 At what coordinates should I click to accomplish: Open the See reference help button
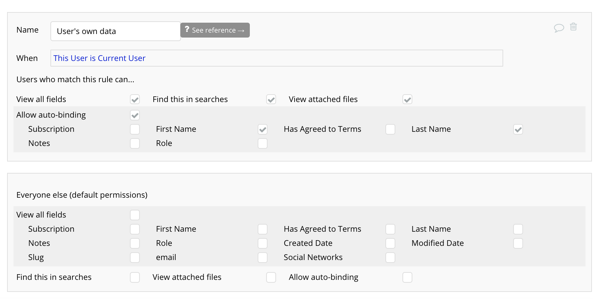tap(215, 30)
